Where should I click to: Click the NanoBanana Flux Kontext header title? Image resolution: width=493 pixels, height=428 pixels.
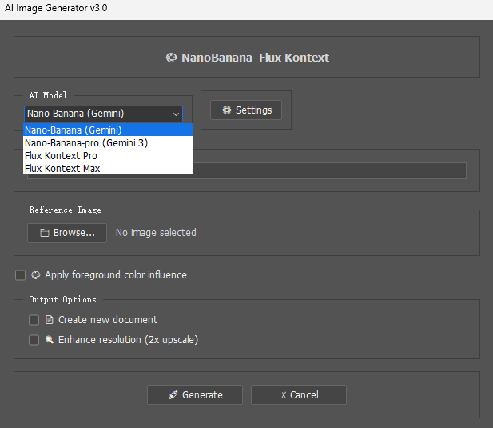254,58
